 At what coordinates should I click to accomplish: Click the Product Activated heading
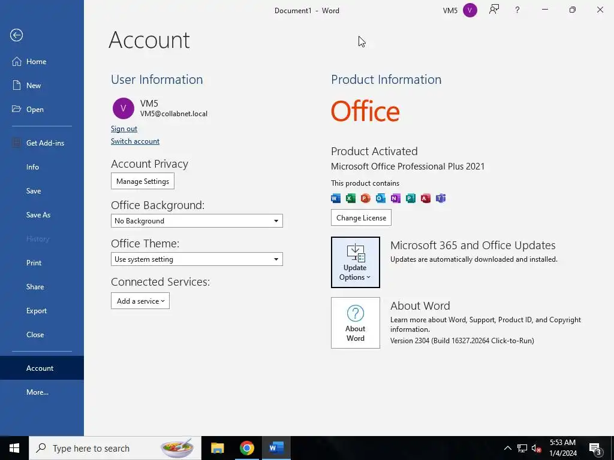[x=374, y=151]
